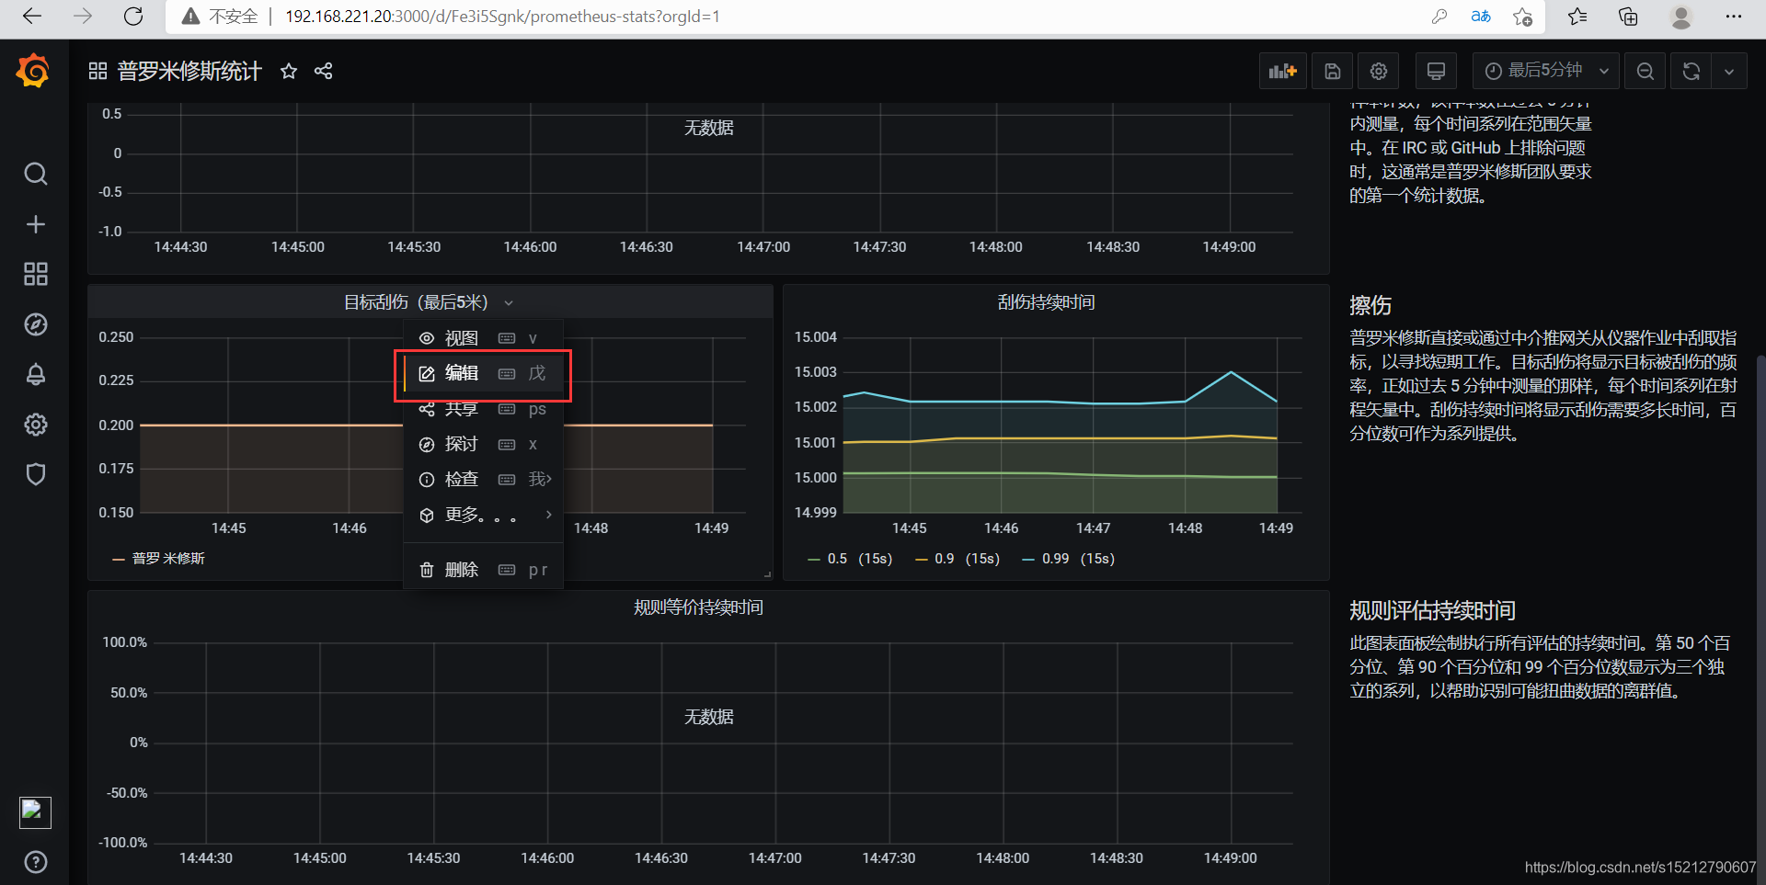1766x885 pixels.
Task: Click the Grafana logo home icon
Action: pos(33,71)
